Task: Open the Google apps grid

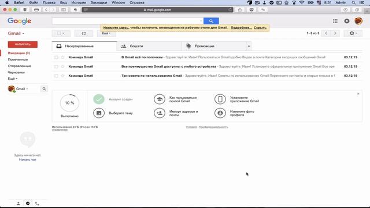Action: point(335,21)
